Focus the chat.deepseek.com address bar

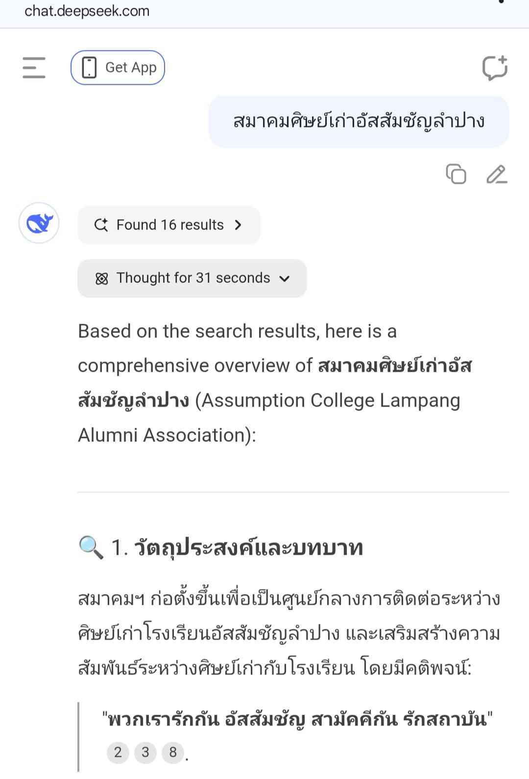coord(87,11)
